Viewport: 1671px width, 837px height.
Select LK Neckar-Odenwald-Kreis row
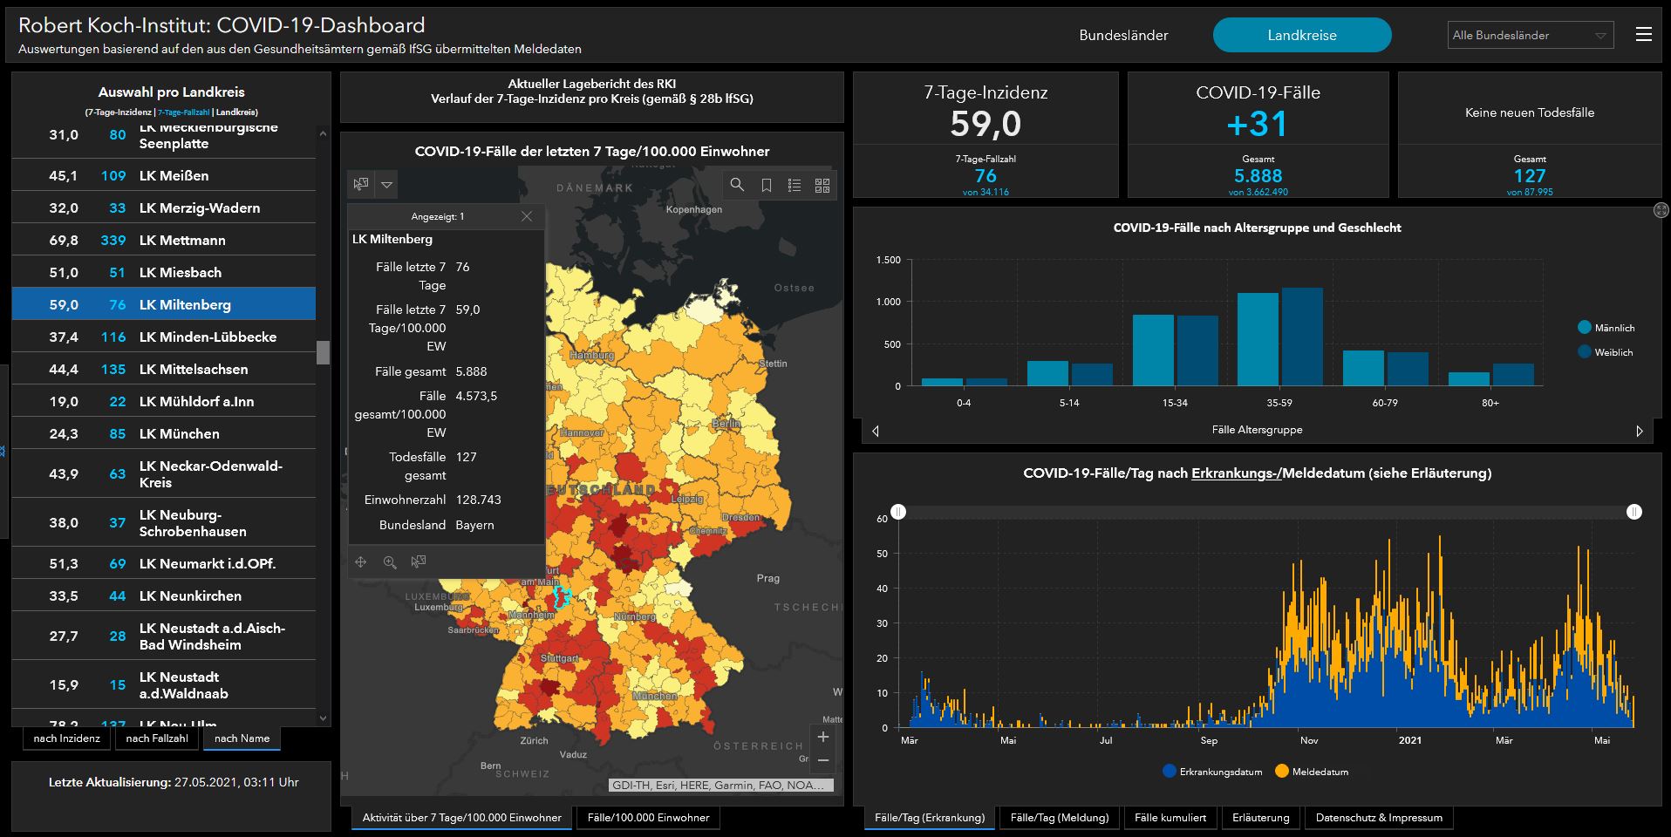coord(164,473)
